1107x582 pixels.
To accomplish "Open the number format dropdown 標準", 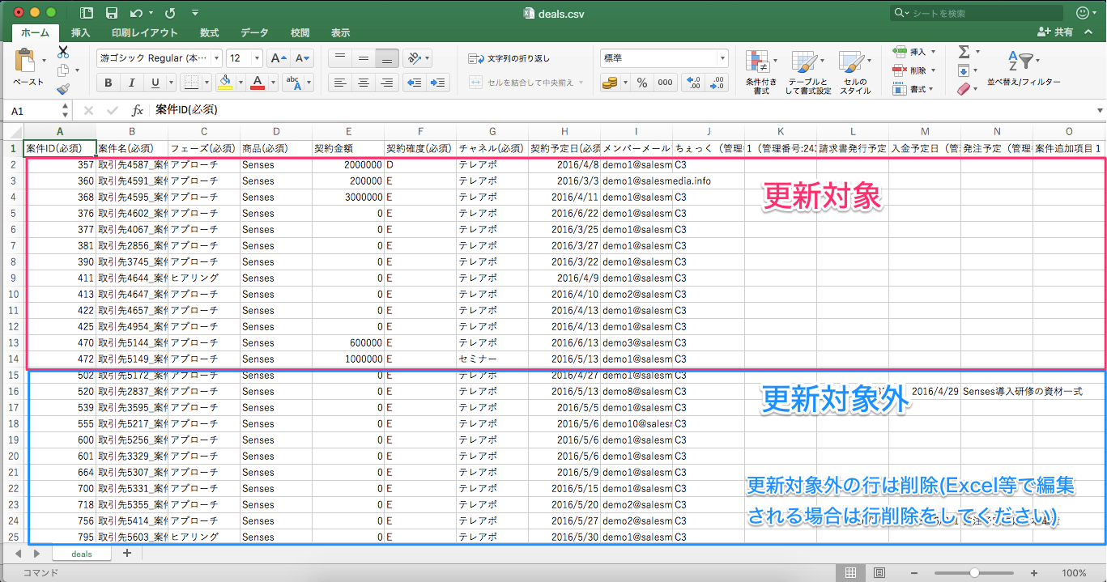I will coord(664,58).
